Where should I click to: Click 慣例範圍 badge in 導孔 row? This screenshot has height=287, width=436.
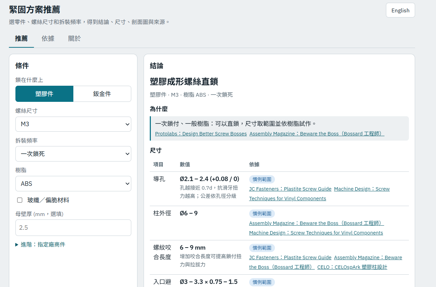click(x=262, y=179)
